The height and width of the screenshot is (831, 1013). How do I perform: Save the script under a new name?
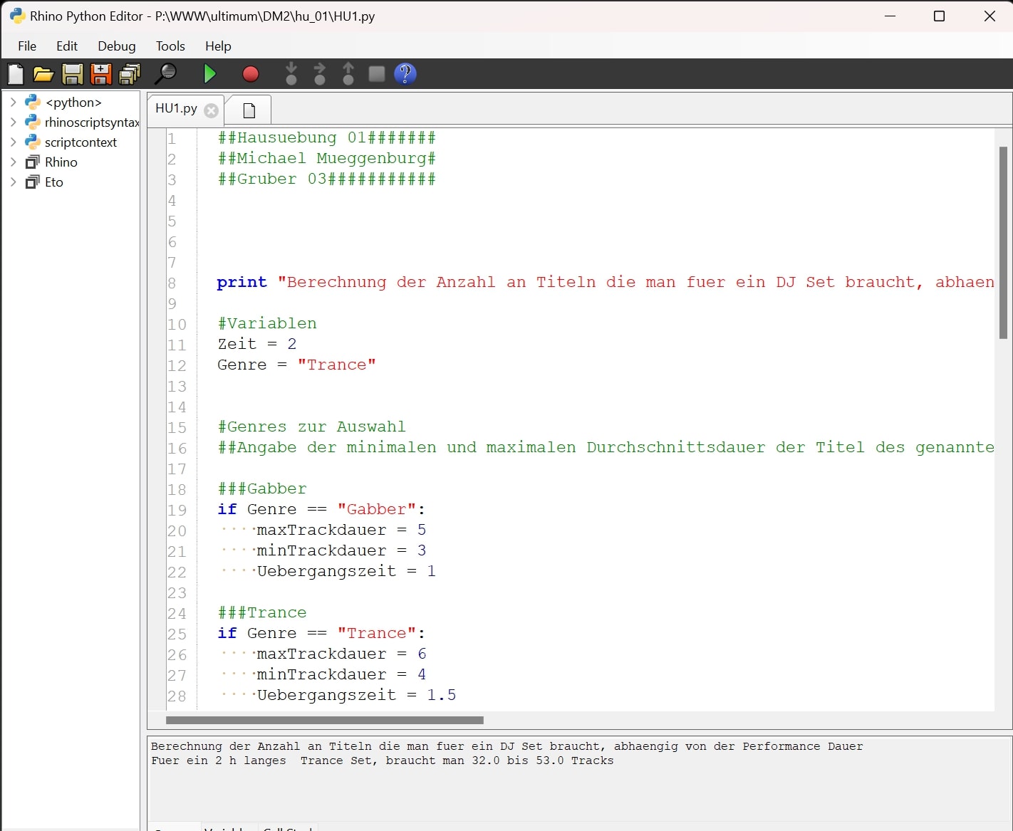click(x=100, y=73)
